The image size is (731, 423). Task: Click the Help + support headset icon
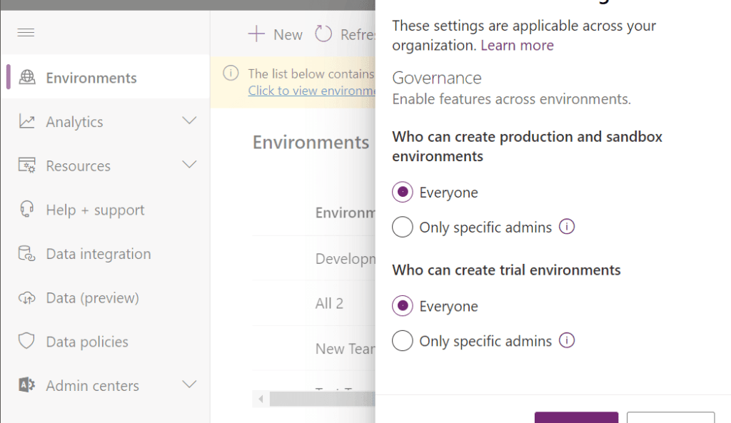click(x=26, y=210)
